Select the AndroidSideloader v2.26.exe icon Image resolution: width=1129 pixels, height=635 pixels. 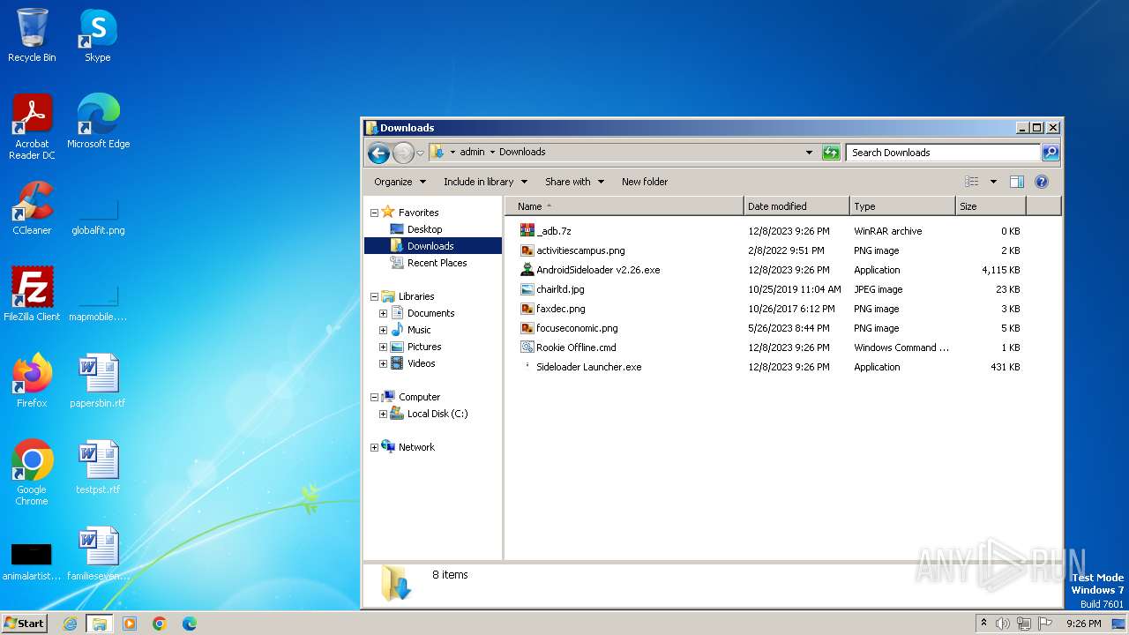click(x=527, y=270)
